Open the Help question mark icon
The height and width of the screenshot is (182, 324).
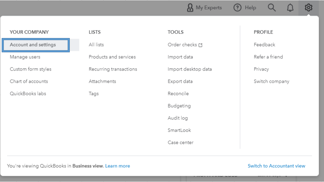click(238, 7)
